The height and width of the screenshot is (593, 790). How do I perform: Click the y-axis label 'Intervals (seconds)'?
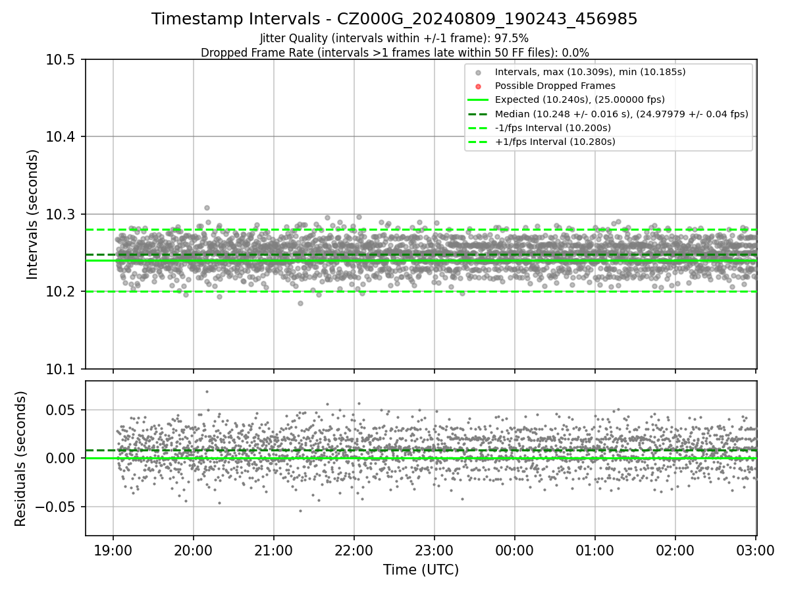33,213
